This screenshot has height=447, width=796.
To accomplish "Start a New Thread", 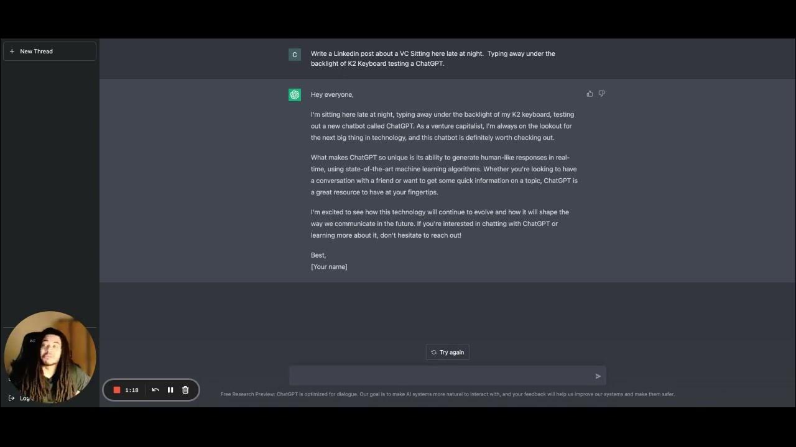I will [50, 52].
